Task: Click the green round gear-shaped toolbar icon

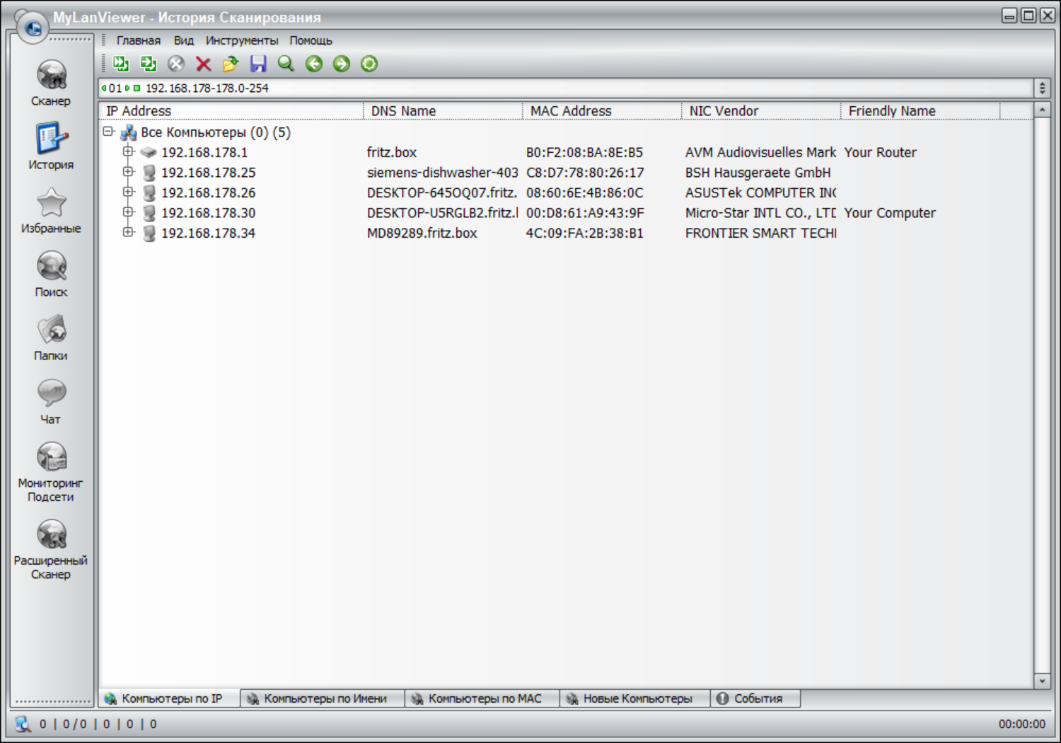Action: [x=369, y=64]
